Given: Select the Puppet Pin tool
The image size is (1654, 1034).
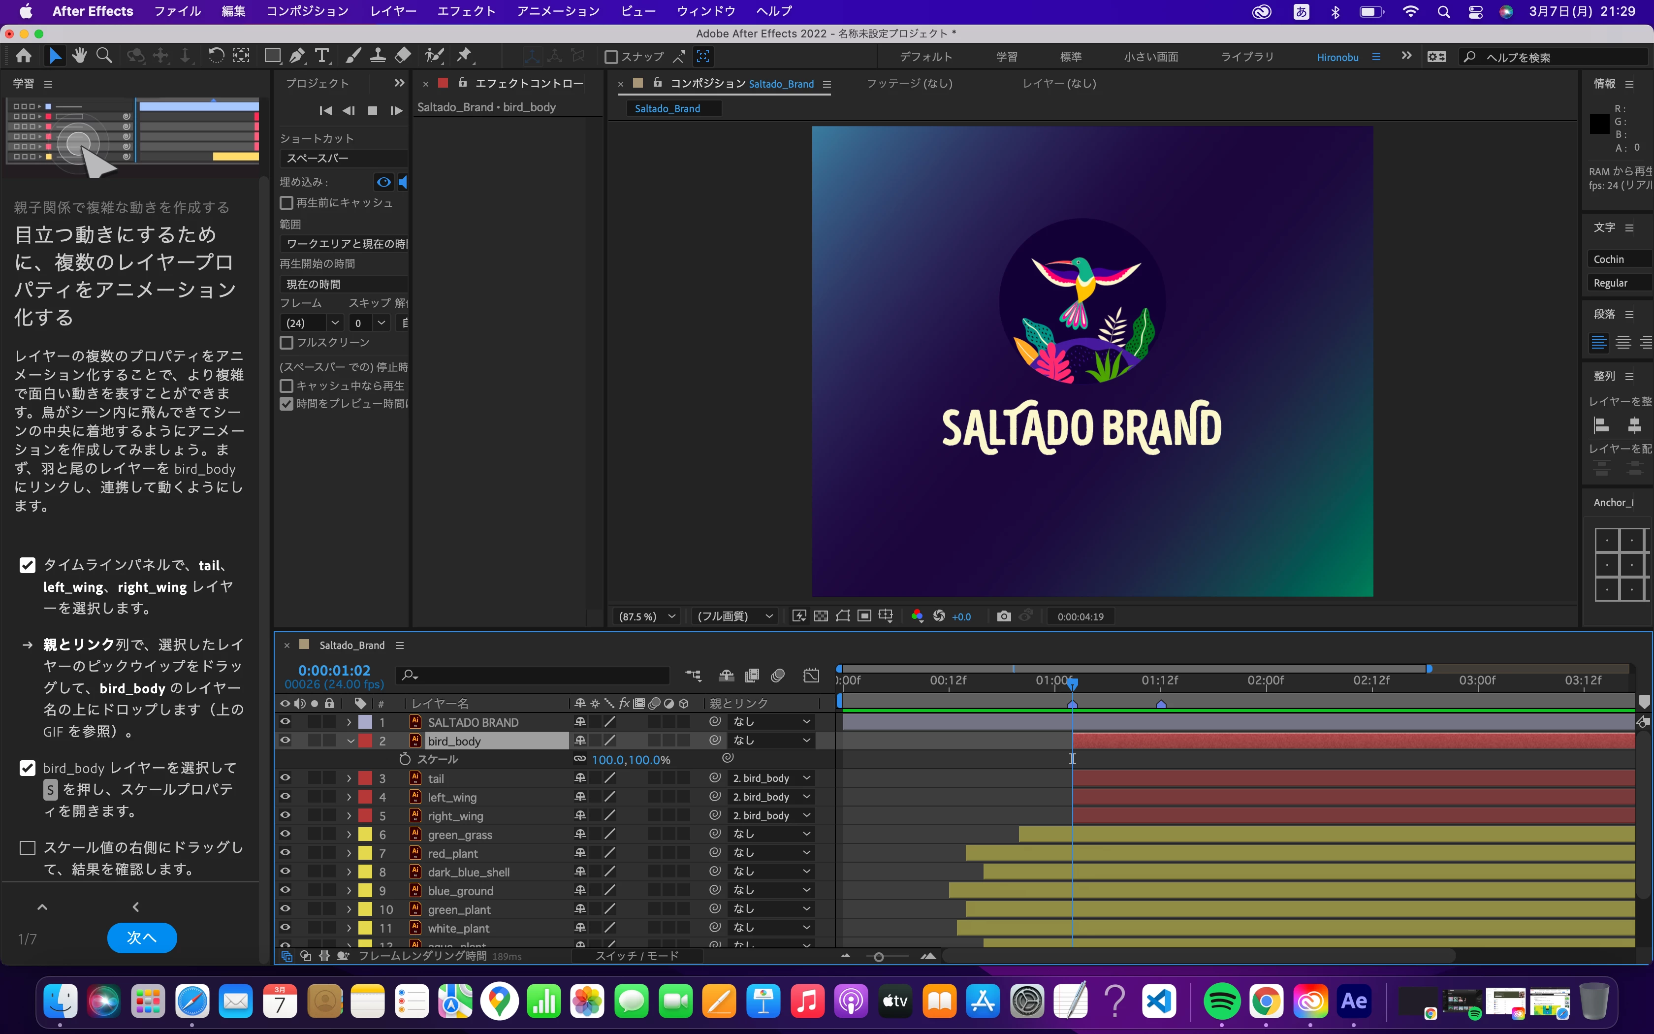Looking at the screenshot, I should click(x=465, y=56).
